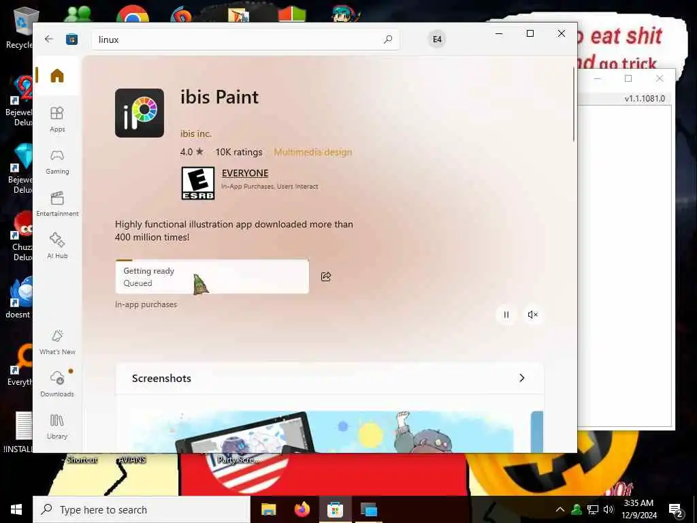Open the Downloads section
This screenshot has width=697, height=523.
57,384
